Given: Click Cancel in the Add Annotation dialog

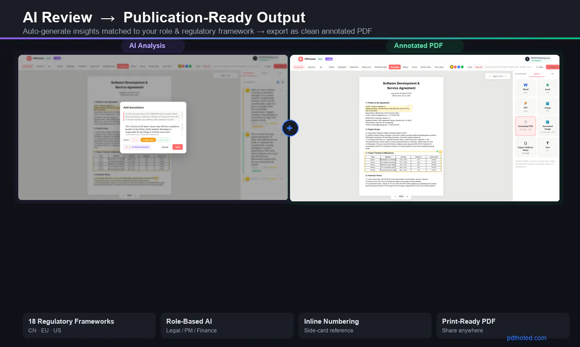Looking at the screenshot, I should [165, 147].
